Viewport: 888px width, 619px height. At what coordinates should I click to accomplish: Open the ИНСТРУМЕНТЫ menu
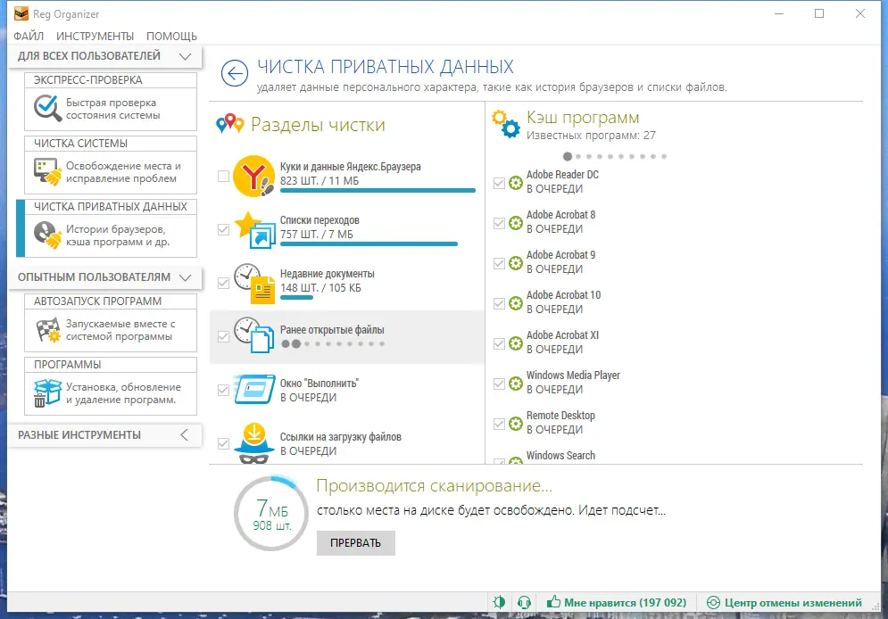(95, 37)
